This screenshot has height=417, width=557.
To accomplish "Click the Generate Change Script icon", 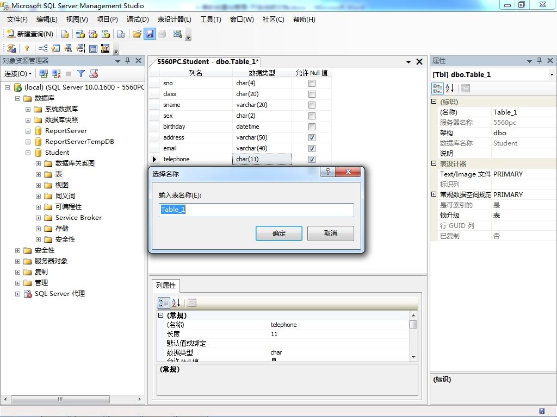I will pyautogui.click(x=12, y=48).
